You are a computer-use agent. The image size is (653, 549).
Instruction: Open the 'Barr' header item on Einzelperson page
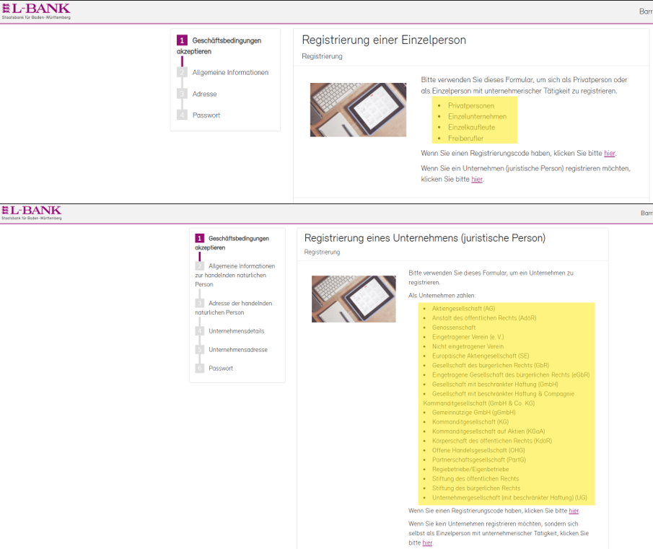[x=645, y=12]
